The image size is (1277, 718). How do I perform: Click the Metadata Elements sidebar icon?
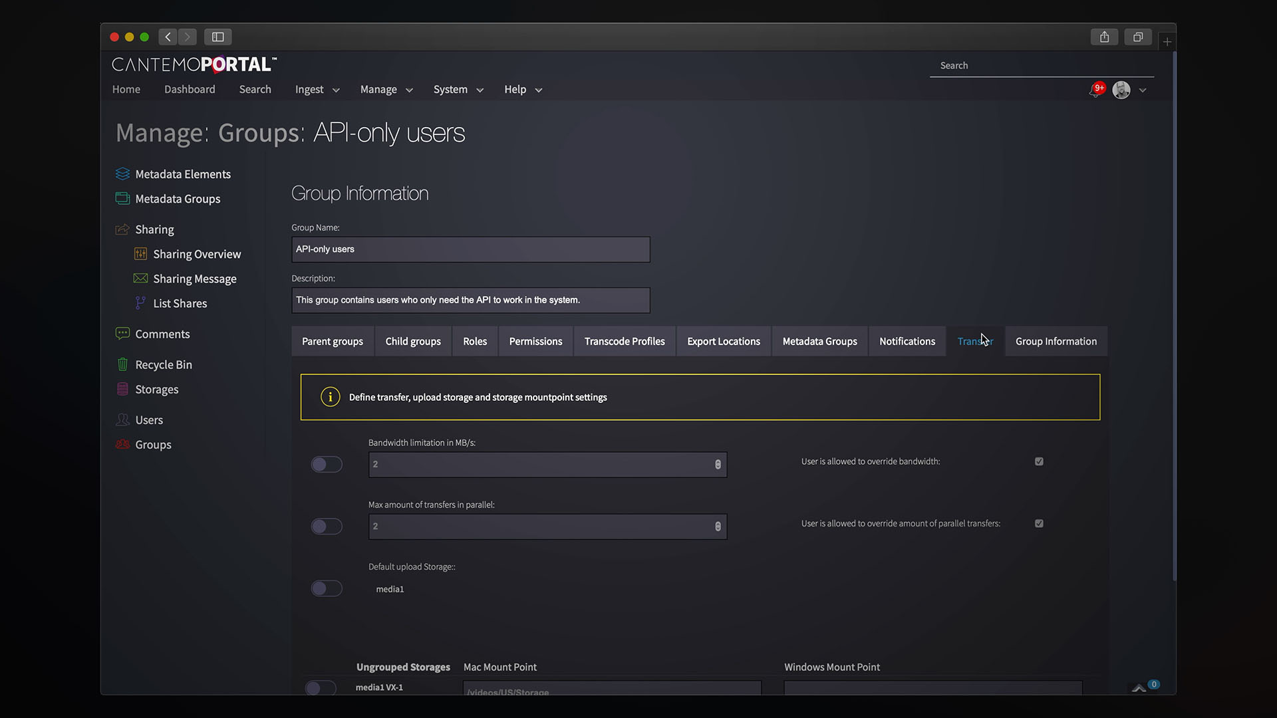[122, 174]
